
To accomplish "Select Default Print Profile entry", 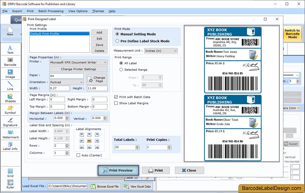I will (x=60, y=34).
